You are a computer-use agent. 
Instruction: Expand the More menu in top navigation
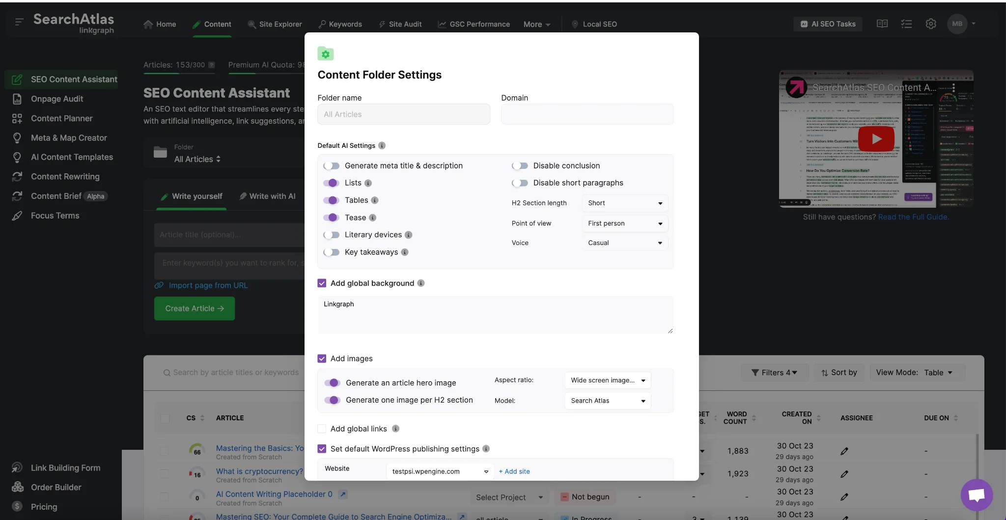pyautogui.click(x=536, y=24)
